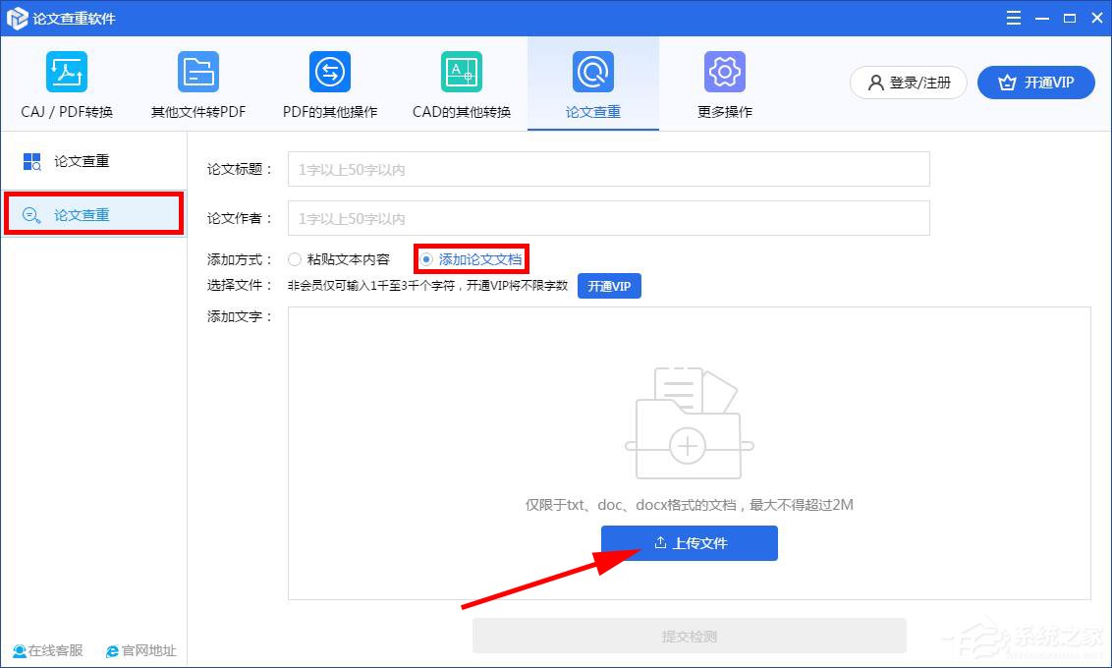Select the 论文查重 sidebar item with magnifier
The height and width of the screenshot is (668, 1112).
point(94,214)
